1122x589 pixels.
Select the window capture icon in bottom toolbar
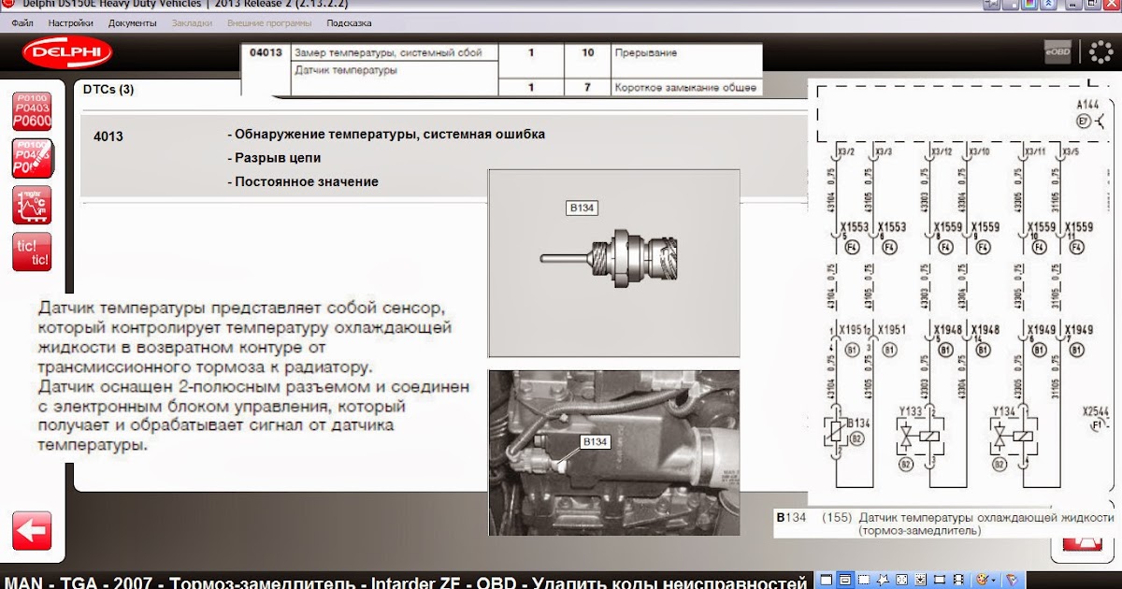pos(827,581)
